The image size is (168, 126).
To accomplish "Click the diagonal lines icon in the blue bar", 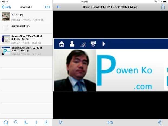I will (83, 44).
